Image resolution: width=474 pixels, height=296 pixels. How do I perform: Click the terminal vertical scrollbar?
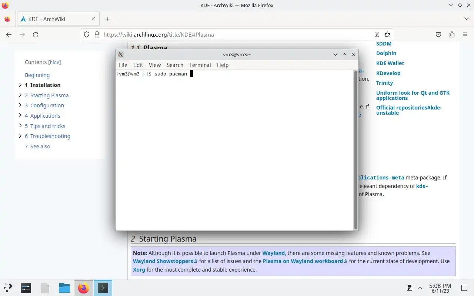(356, 149)
